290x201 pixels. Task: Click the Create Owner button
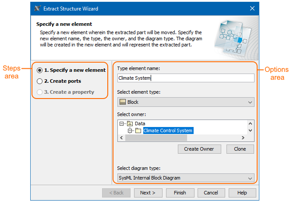click(x=199, y=149)
